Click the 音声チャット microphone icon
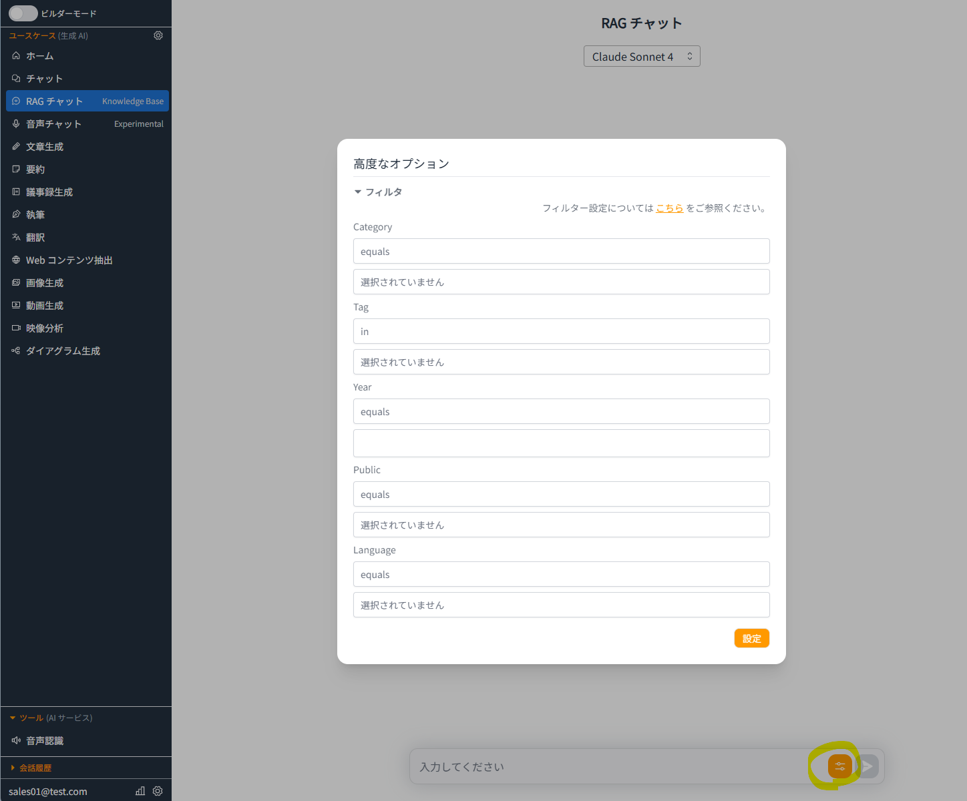 [16, 124]
